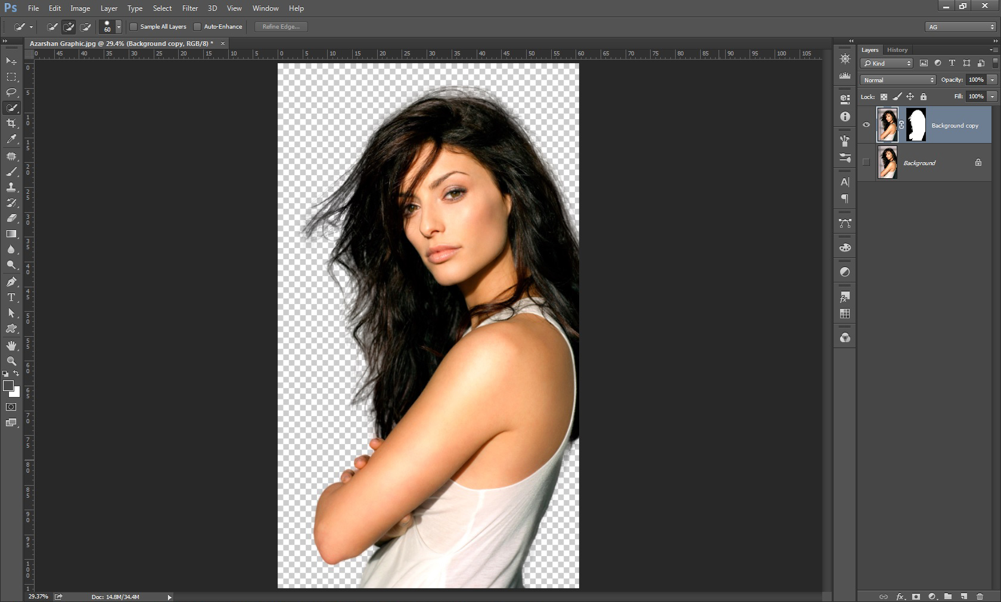
Task: Pick the Horizontal Type tool
Action: [11, 297]
